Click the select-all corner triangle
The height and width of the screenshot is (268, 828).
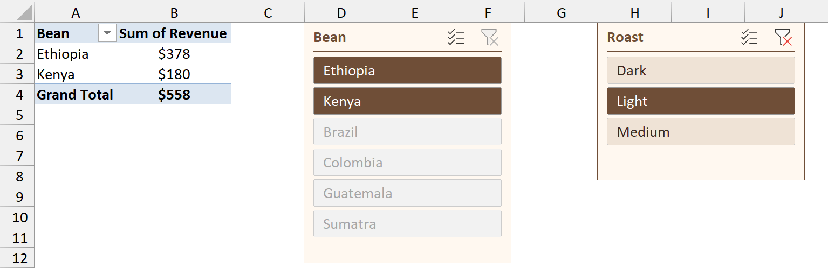(x=17, y=13)
